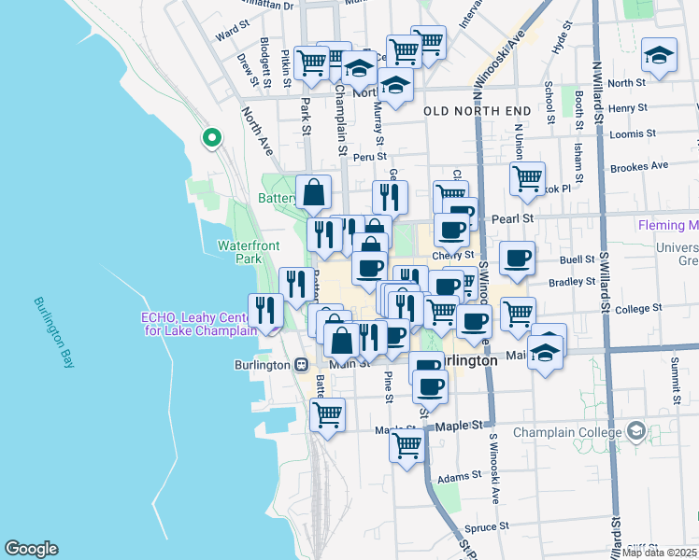Click the Summit St label

coord(676,381)
